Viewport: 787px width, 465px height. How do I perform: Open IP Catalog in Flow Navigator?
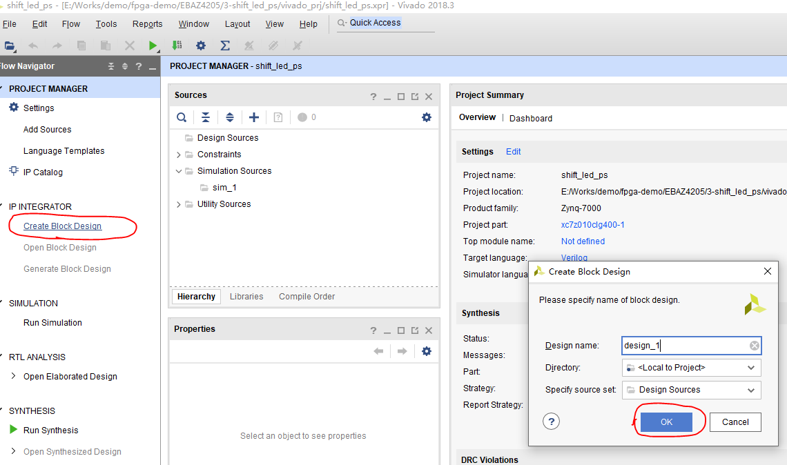[43, 172]
